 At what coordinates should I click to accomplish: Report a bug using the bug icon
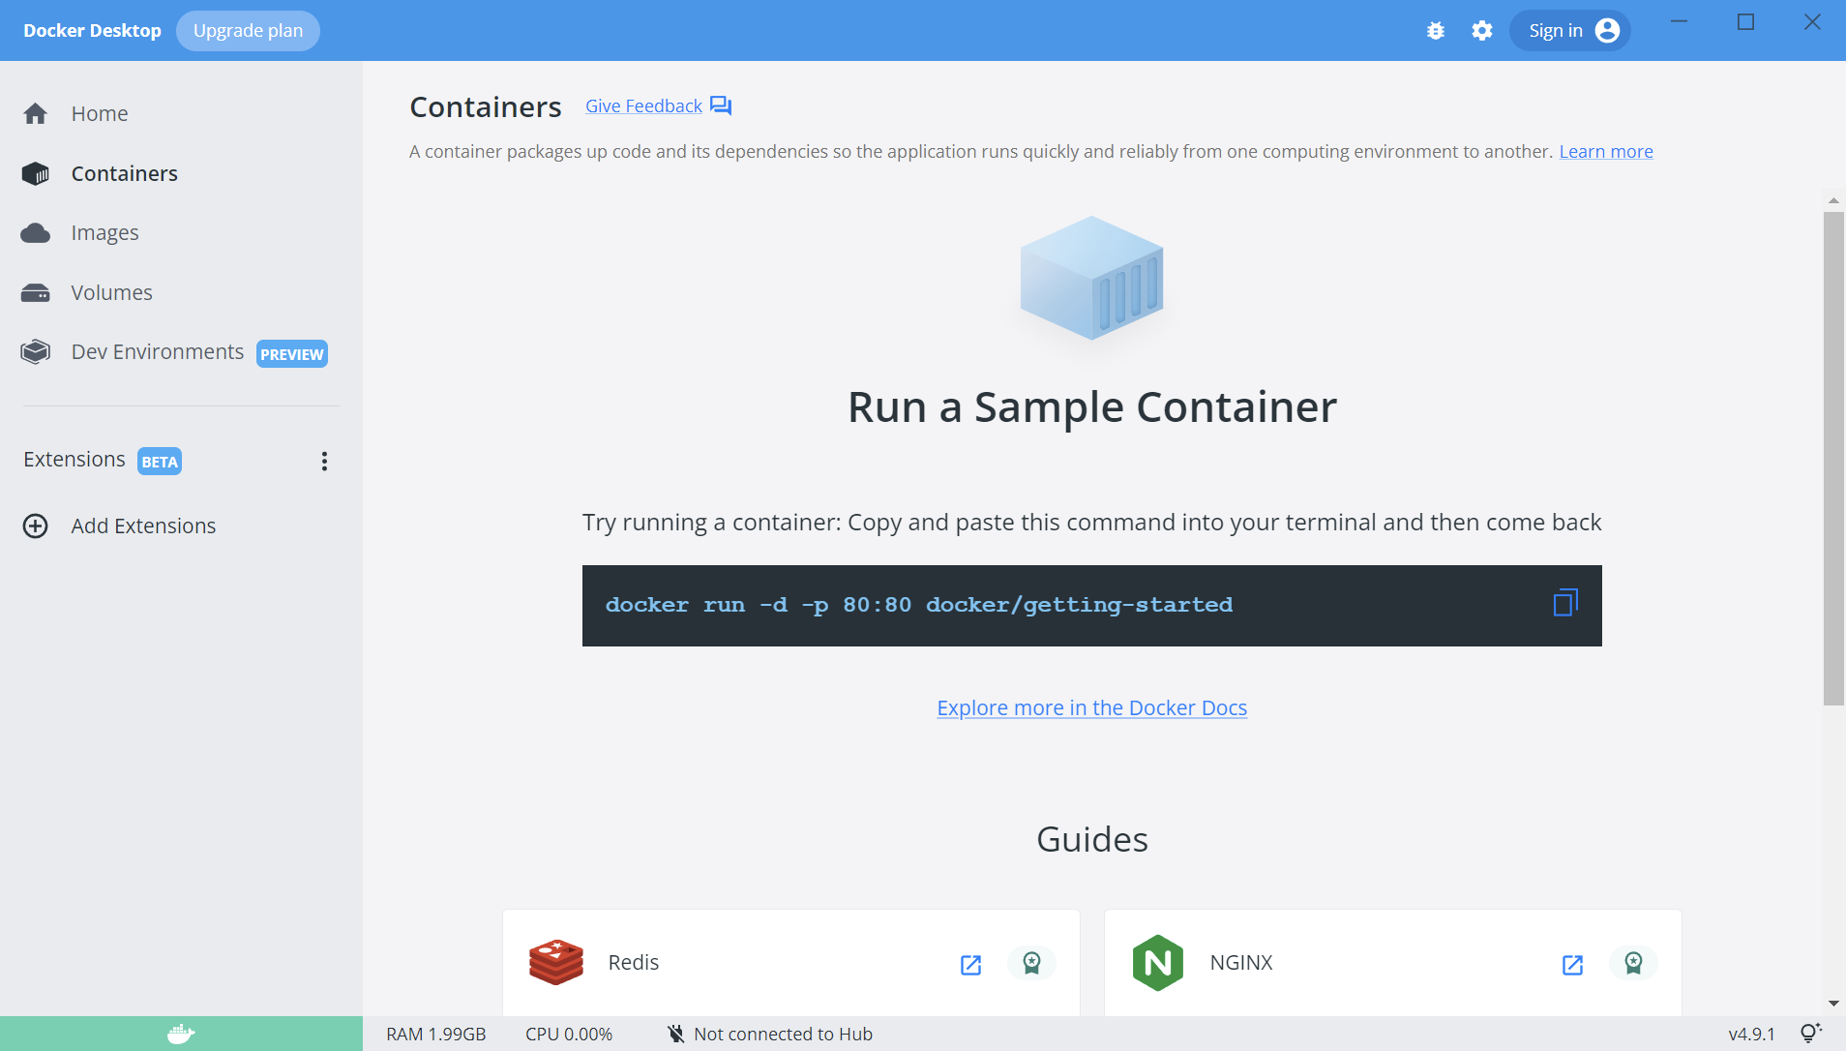[1436, 30]
